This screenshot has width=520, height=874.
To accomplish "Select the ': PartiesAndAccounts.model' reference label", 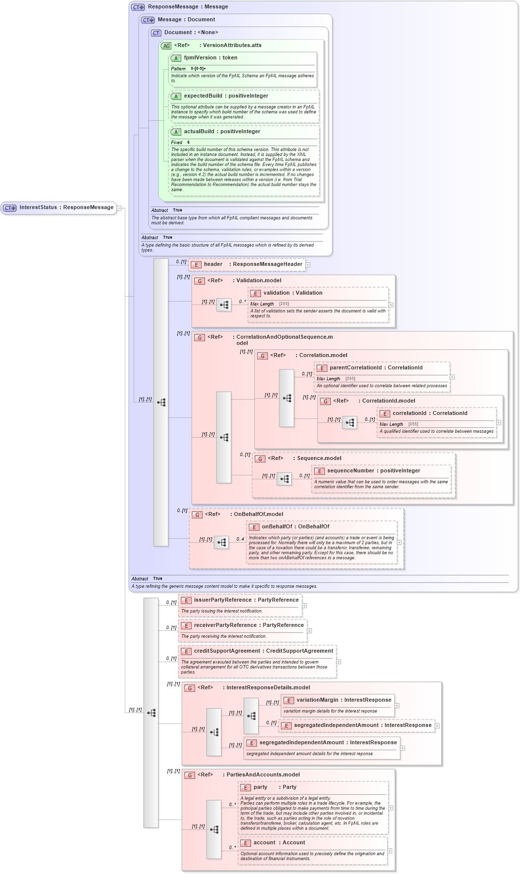I will click(x=261, y=775).
